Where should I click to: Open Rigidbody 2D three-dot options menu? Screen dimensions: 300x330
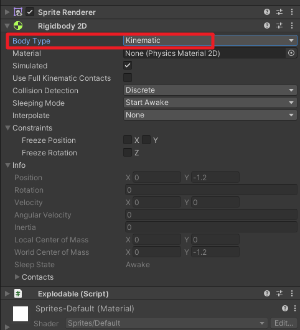292,25
